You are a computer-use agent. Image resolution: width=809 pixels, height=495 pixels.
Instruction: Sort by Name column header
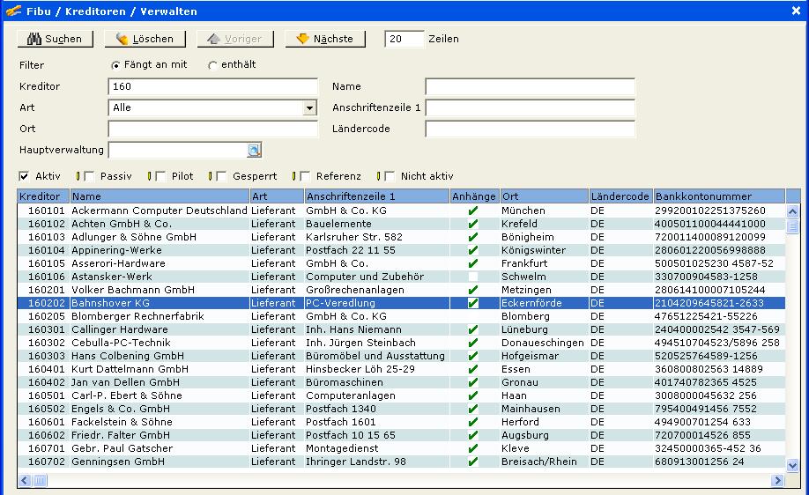tap(160, 196)
